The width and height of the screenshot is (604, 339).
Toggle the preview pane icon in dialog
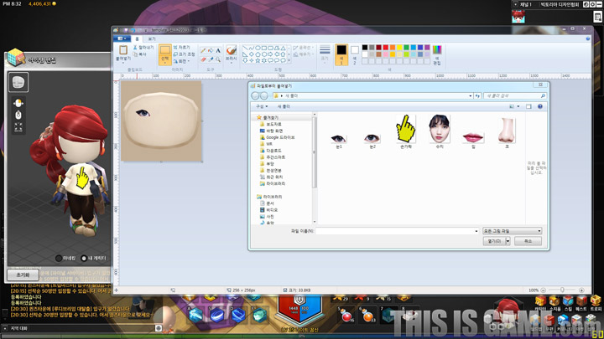528,106
